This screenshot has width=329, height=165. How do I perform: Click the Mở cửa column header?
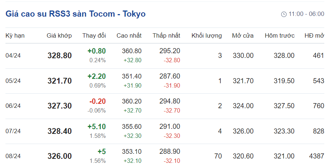tap(243, 35)
